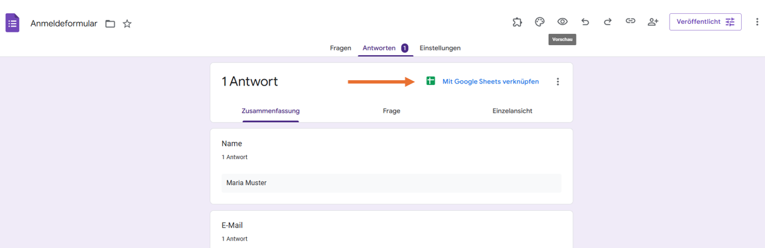Open the theme palette customization icon
Image resolution: width=765 pixels, height=248 pixels.
(x=539, y=22)
